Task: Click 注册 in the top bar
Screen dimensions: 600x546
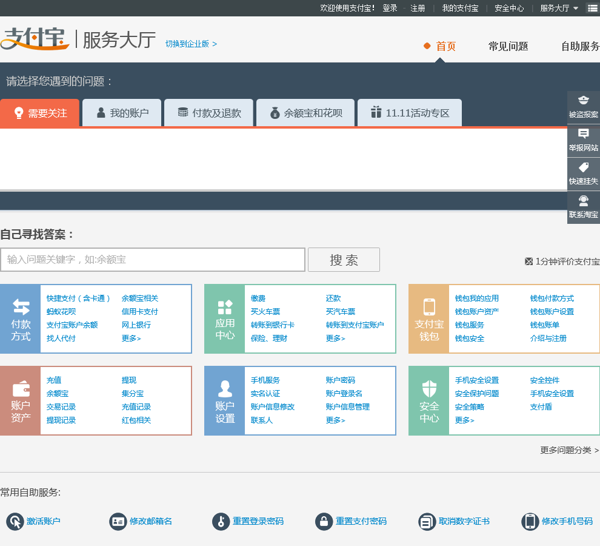Action: [x=418, y=8]
